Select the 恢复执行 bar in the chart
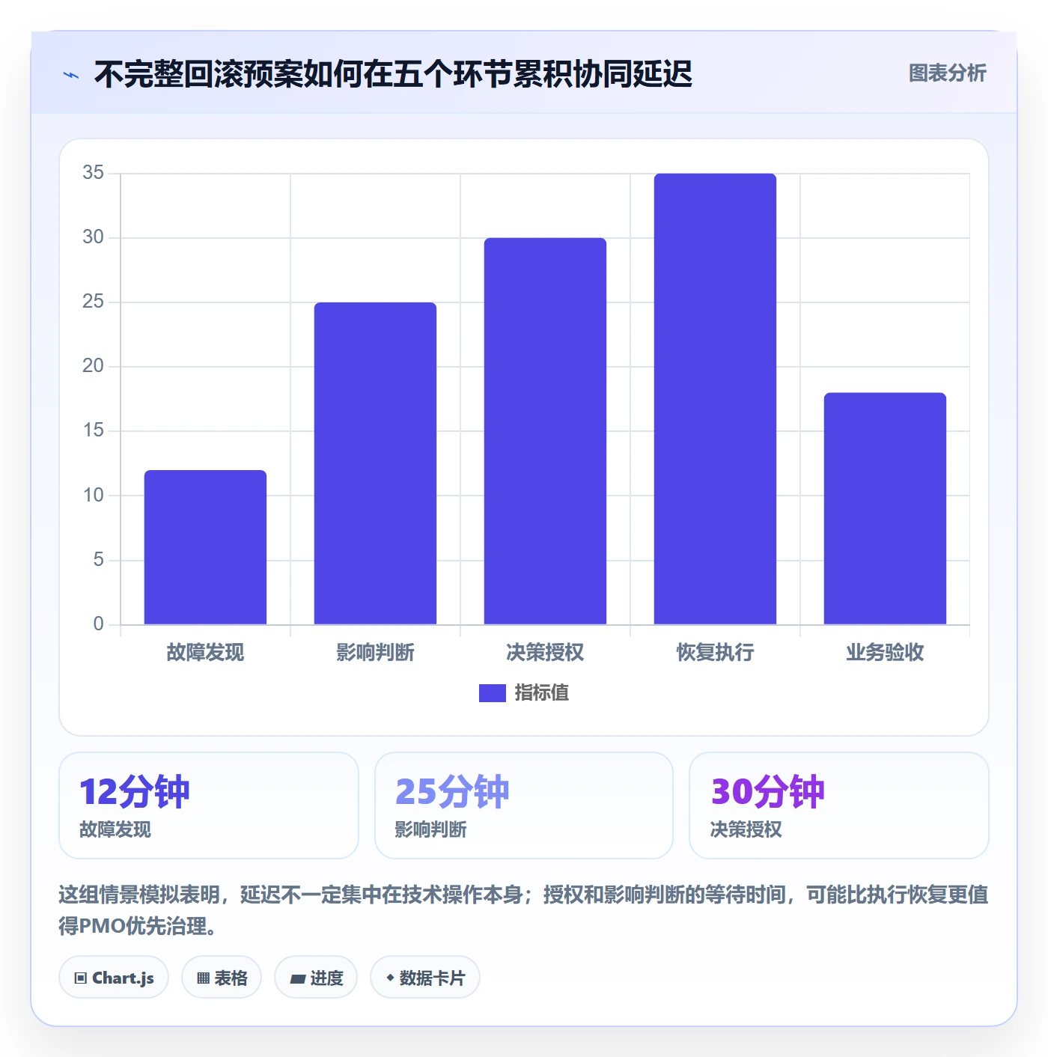Image resolution: width=1048 pixels, height=1057 pixels. click(x=715, y=399)
